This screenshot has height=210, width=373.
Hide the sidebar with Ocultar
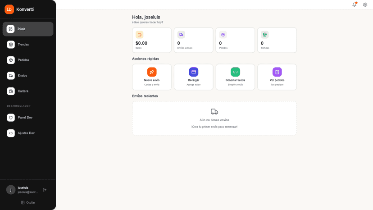(x=28, y=203)
